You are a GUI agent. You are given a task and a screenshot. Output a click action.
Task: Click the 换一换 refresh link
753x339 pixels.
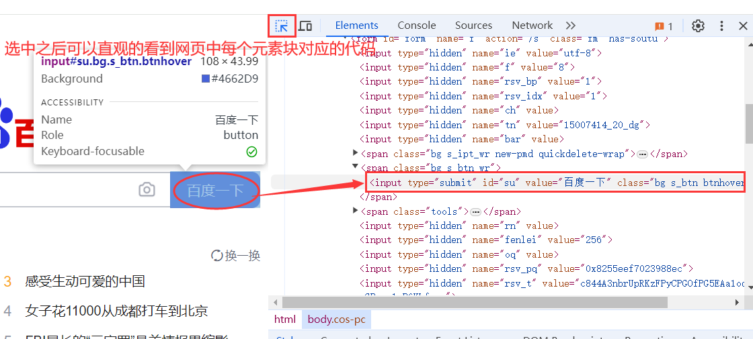coord(236,256)
